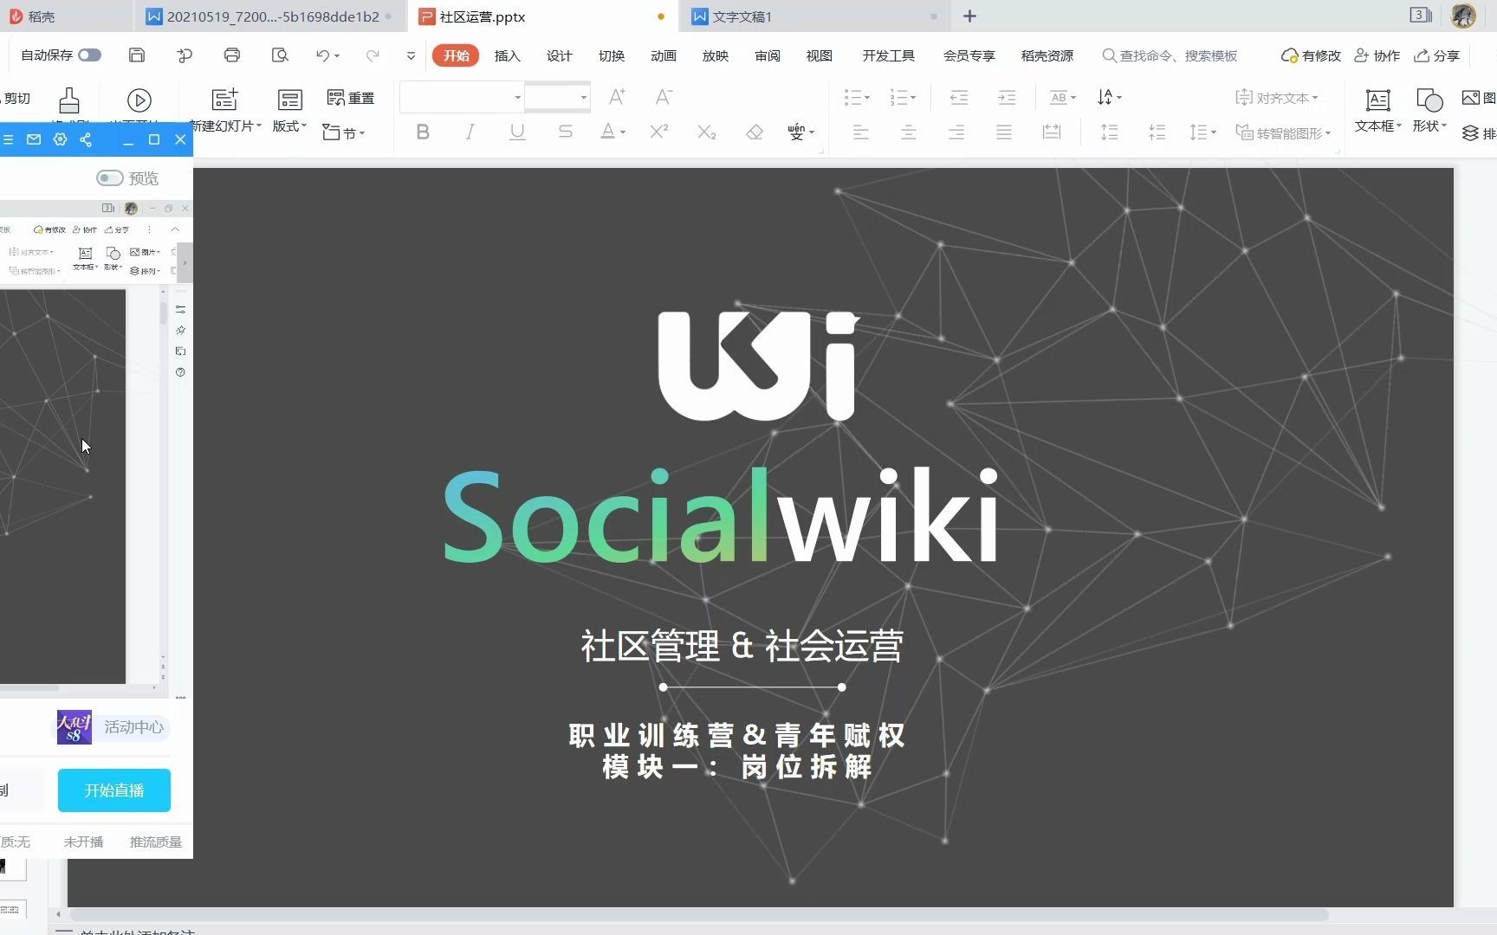The image size is (1497, 935).
Task: Decrease font size
Action: [664, 97]
